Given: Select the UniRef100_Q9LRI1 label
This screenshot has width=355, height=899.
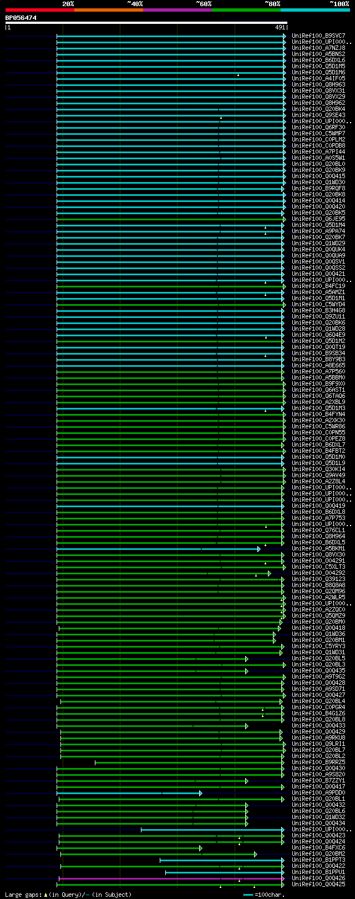Looking at the screenshot, I should coord(318,744).
